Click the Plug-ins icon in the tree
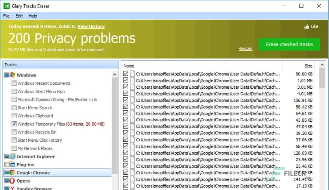329x190 pixels. click(13, 164)
